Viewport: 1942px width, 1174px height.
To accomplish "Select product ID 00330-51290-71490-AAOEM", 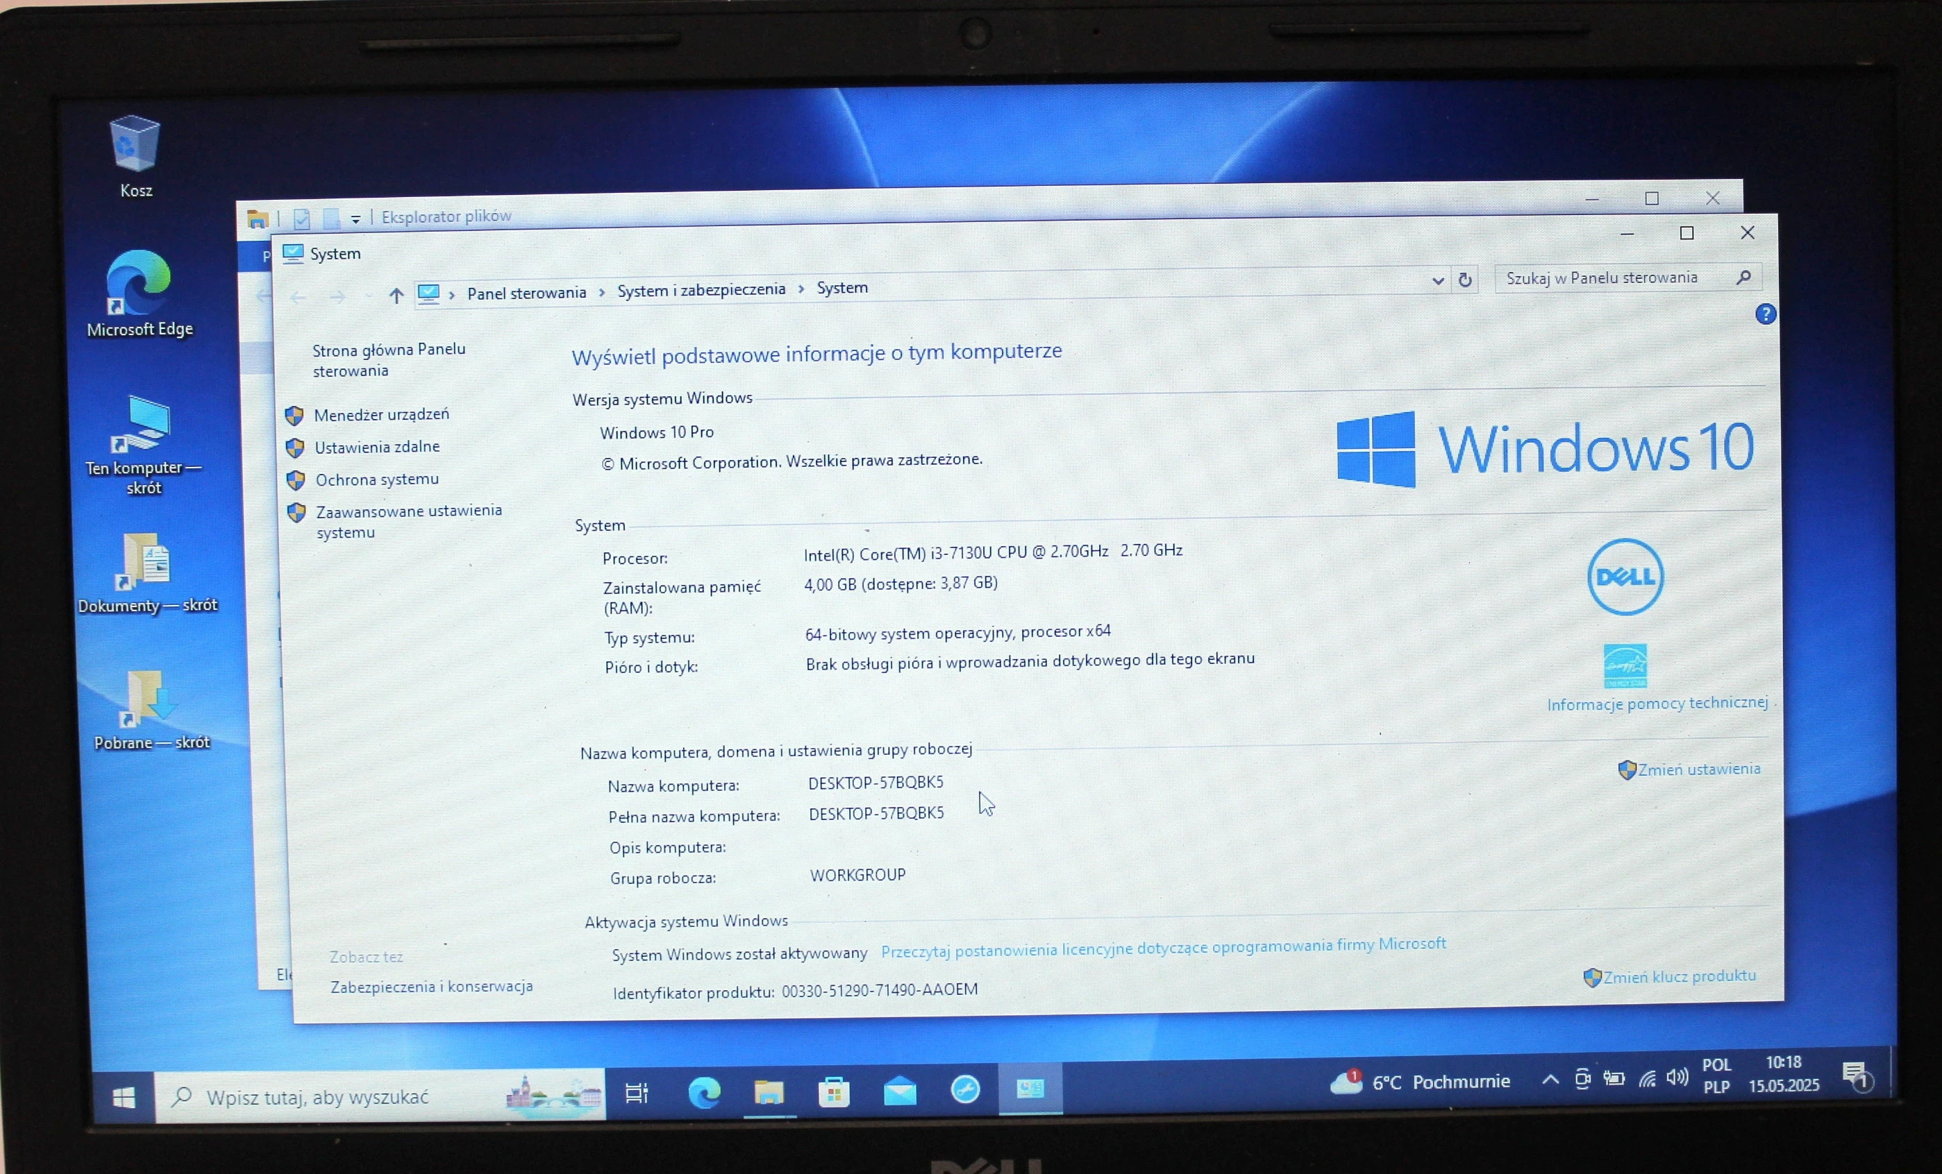I will point(880,989).
